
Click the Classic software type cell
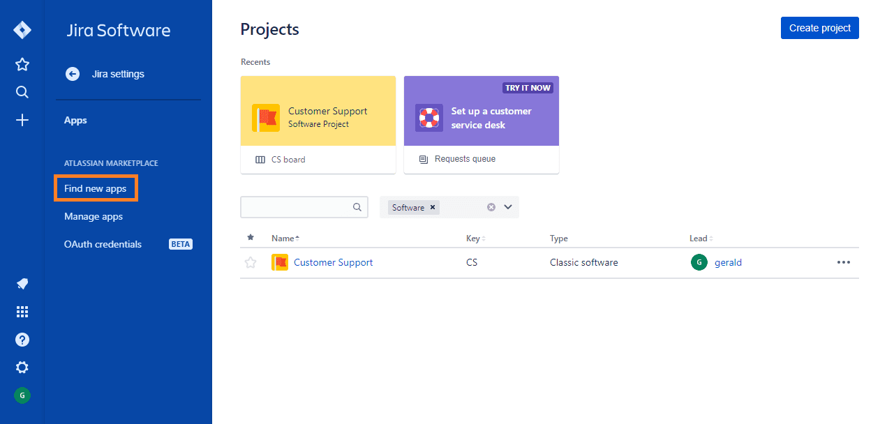584,263
